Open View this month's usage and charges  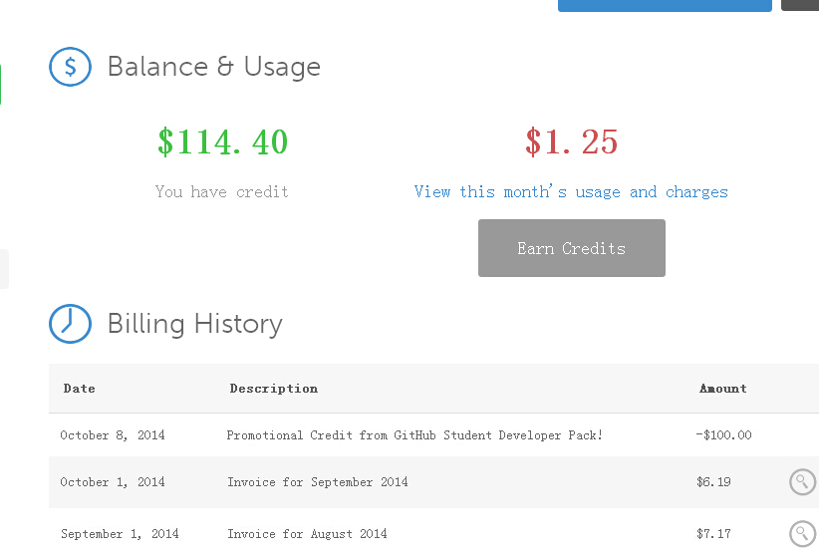(x=571, y=191)
